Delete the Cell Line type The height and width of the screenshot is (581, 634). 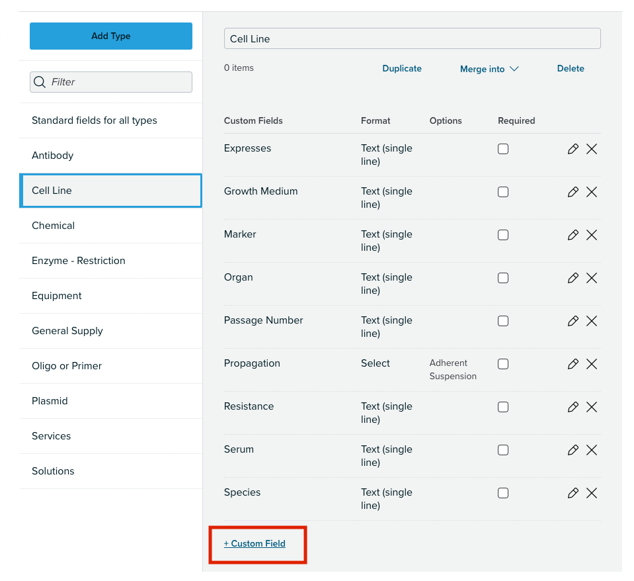(571, 68)
